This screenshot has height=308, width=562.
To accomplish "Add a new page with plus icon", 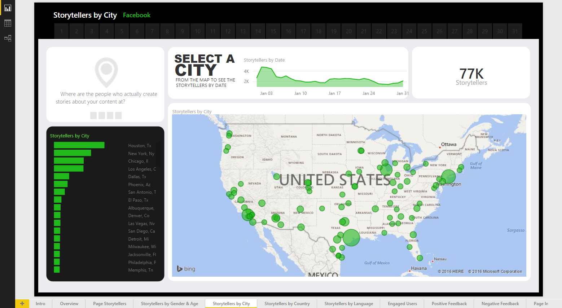I will [22, 304].
